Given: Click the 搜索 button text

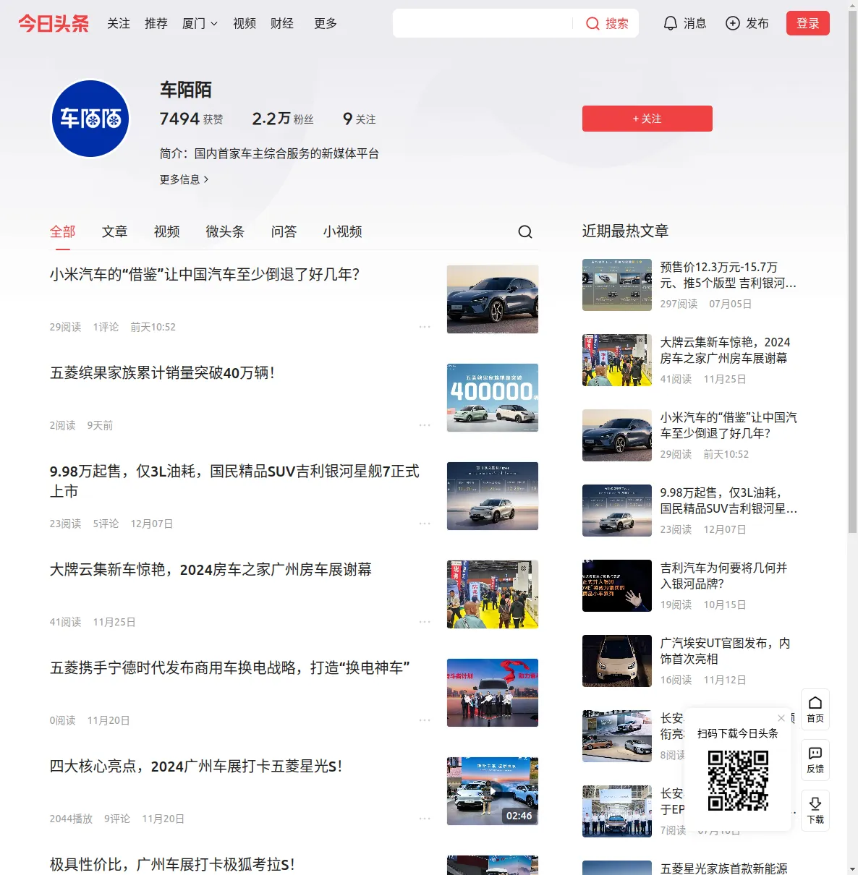Looking at the screenshot, I should 617,23.
